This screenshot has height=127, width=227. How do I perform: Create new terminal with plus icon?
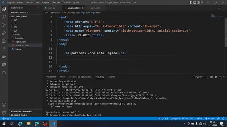coord(205,77)
